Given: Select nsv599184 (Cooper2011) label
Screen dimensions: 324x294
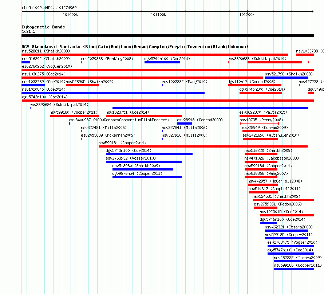Looking at the screenshot, I should (268, 166).
